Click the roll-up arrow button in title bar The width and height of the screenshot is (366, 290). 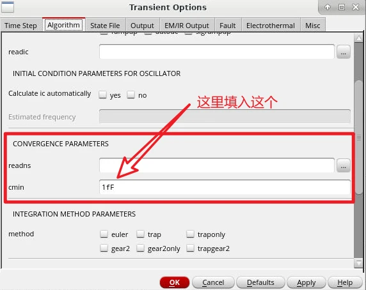(328, 7)
